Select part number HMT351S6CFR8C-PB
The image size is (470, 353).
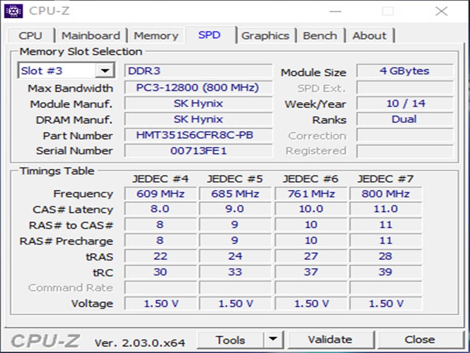click(x=198, y=135)
